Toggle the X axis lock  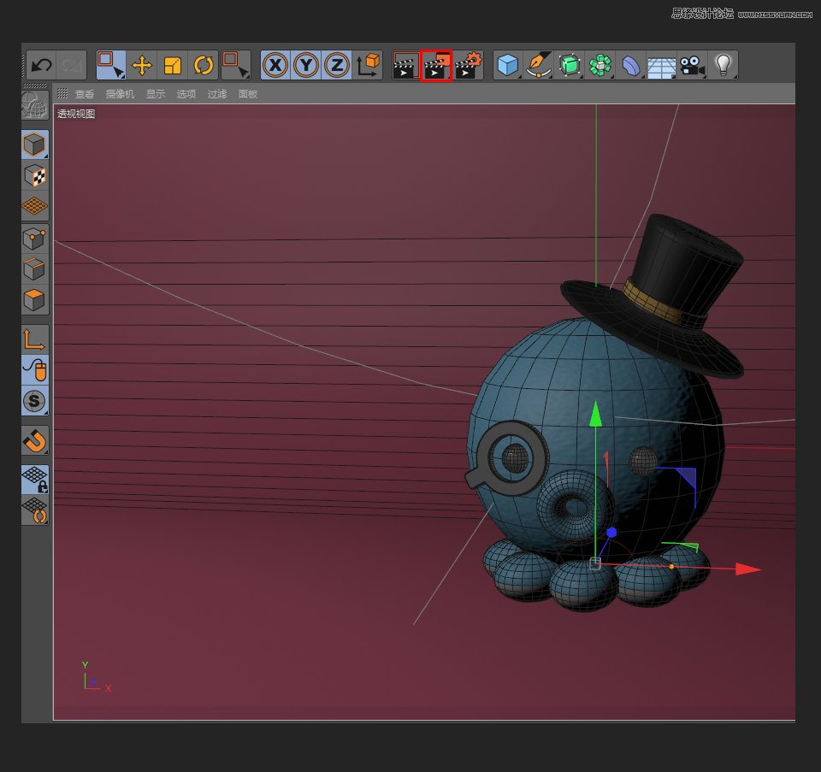[275, 65]
